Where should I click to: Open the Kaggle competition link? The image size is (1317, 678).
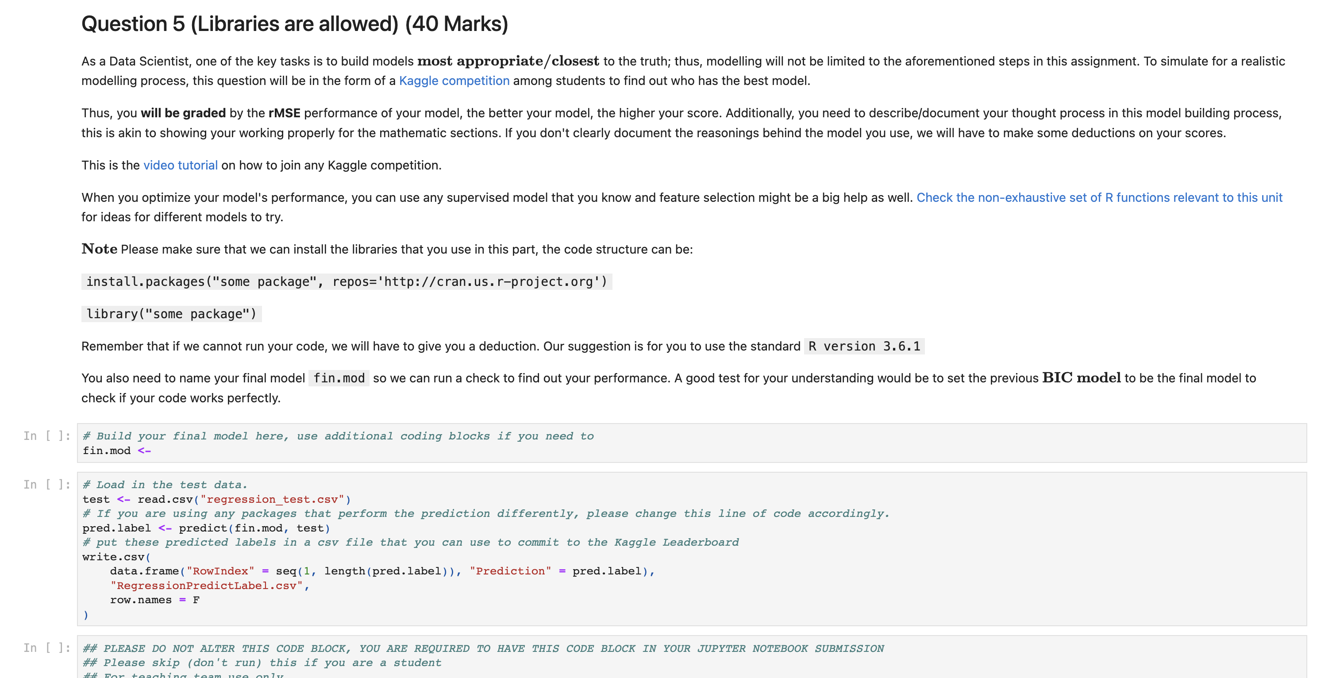454,81
